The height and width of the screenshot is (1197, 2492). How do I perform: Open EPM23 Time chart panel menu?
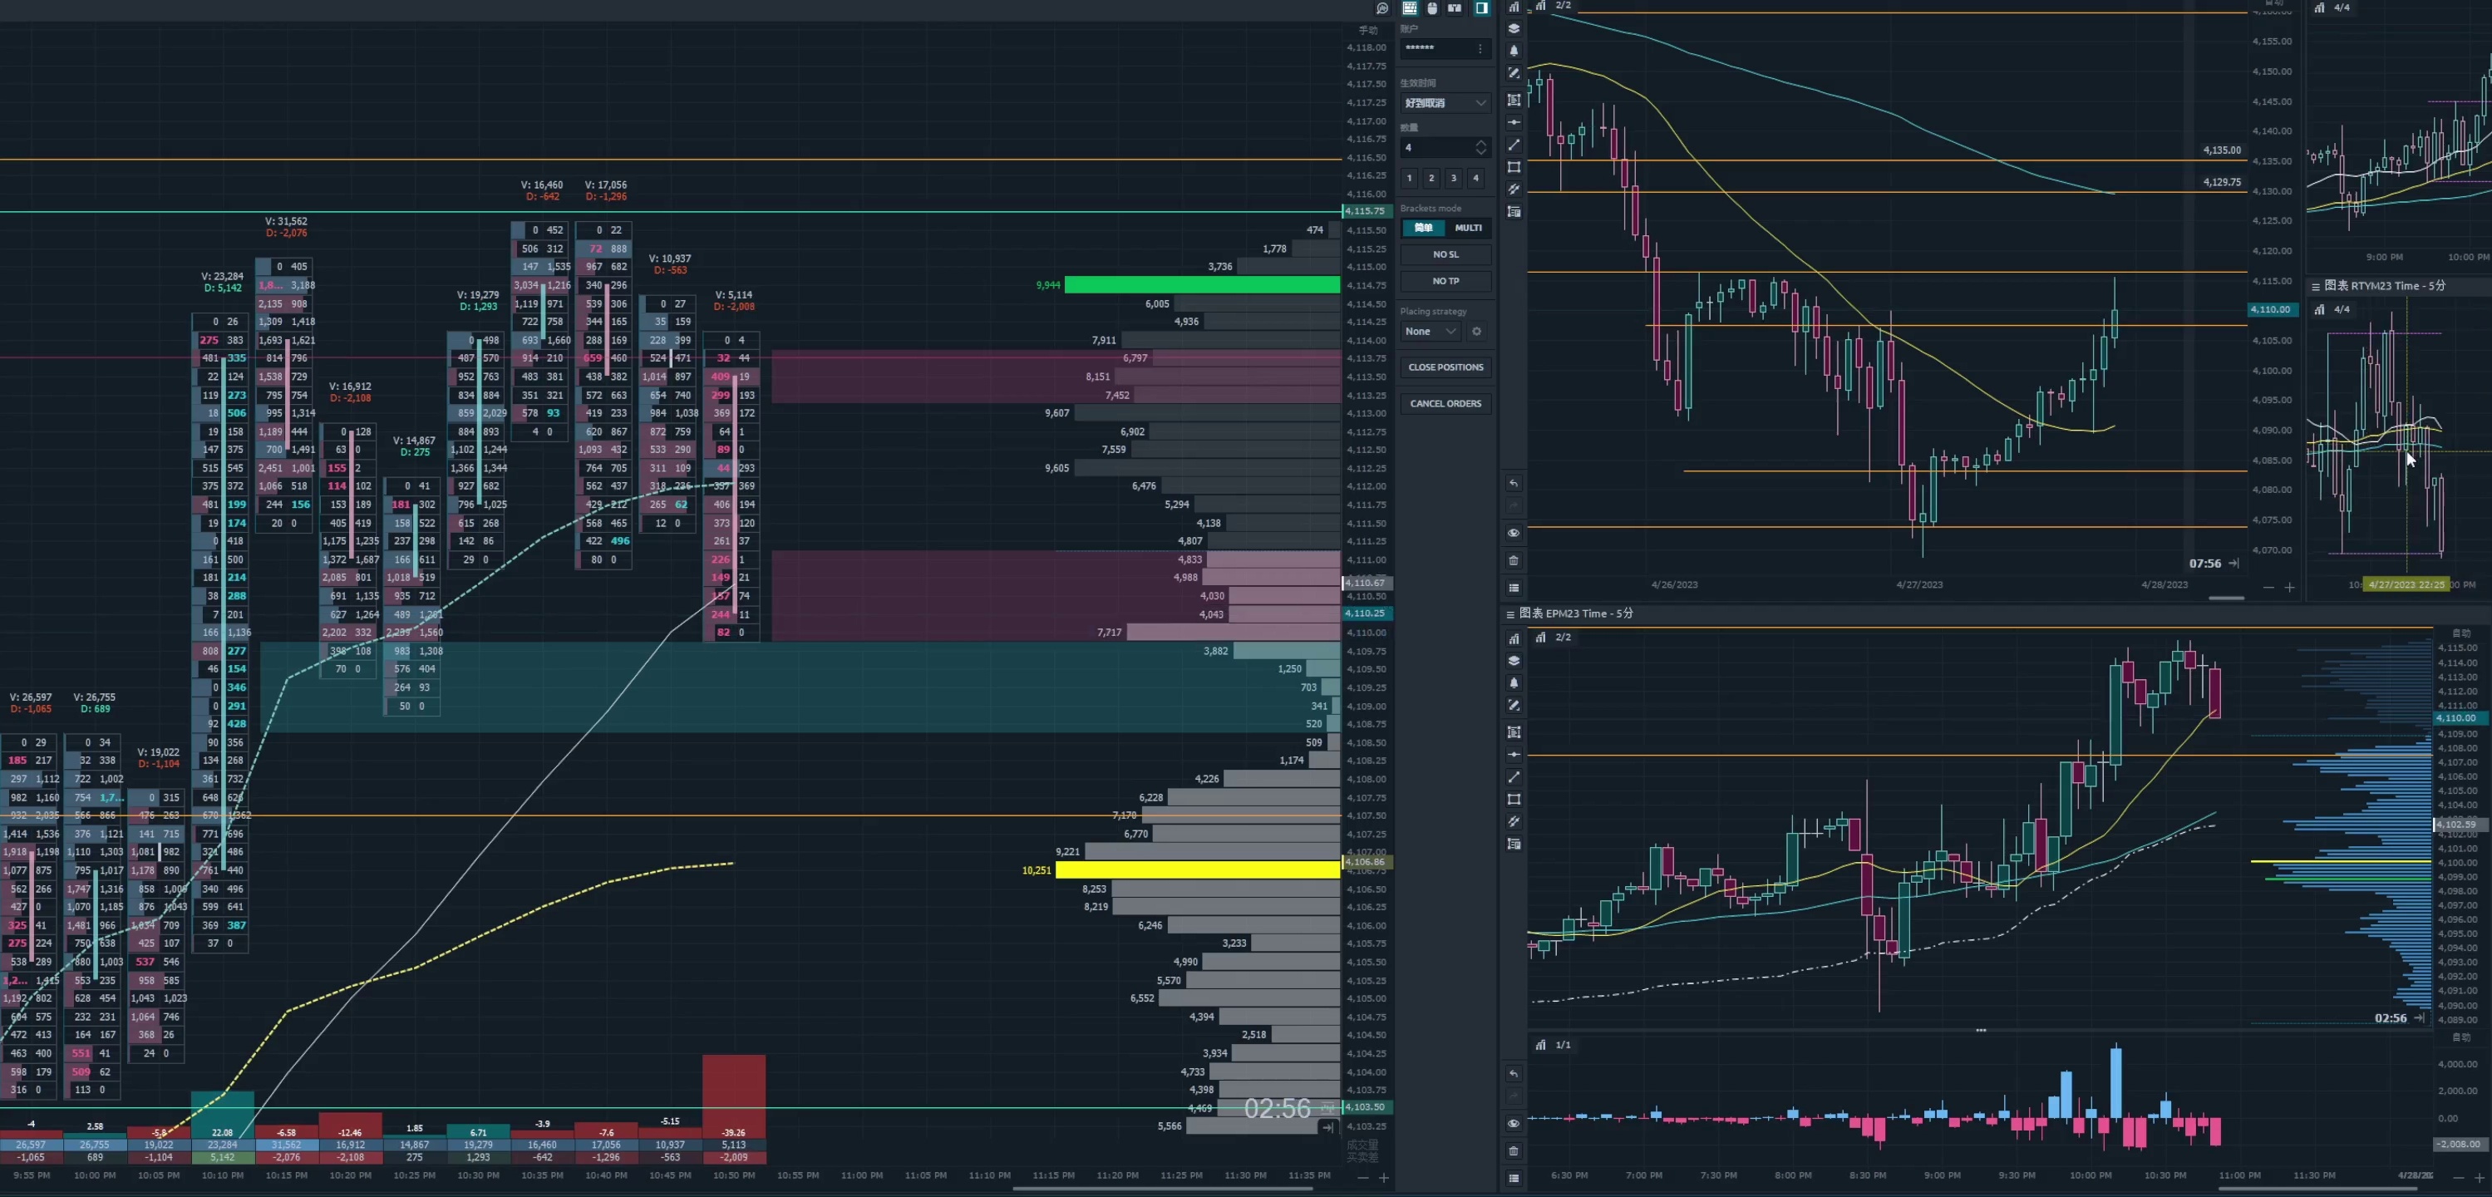[1510, 614]
